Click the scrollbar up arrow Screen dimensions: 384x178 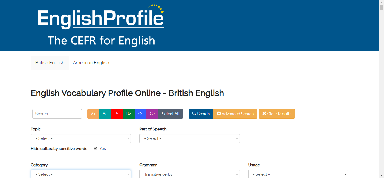381,2
